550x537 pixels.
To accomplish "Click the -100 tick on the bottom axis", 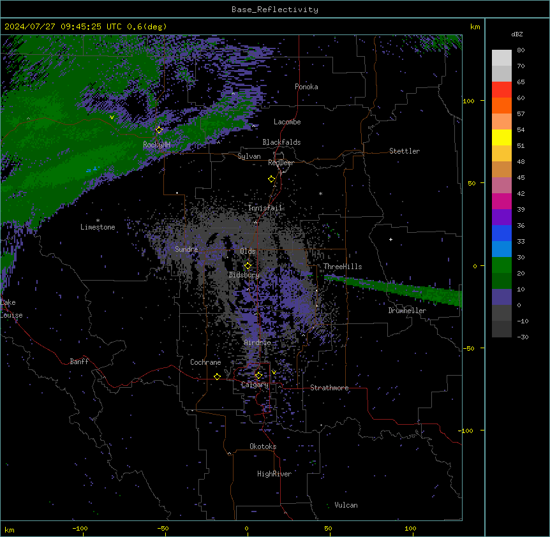I will (x=80, y=528).
